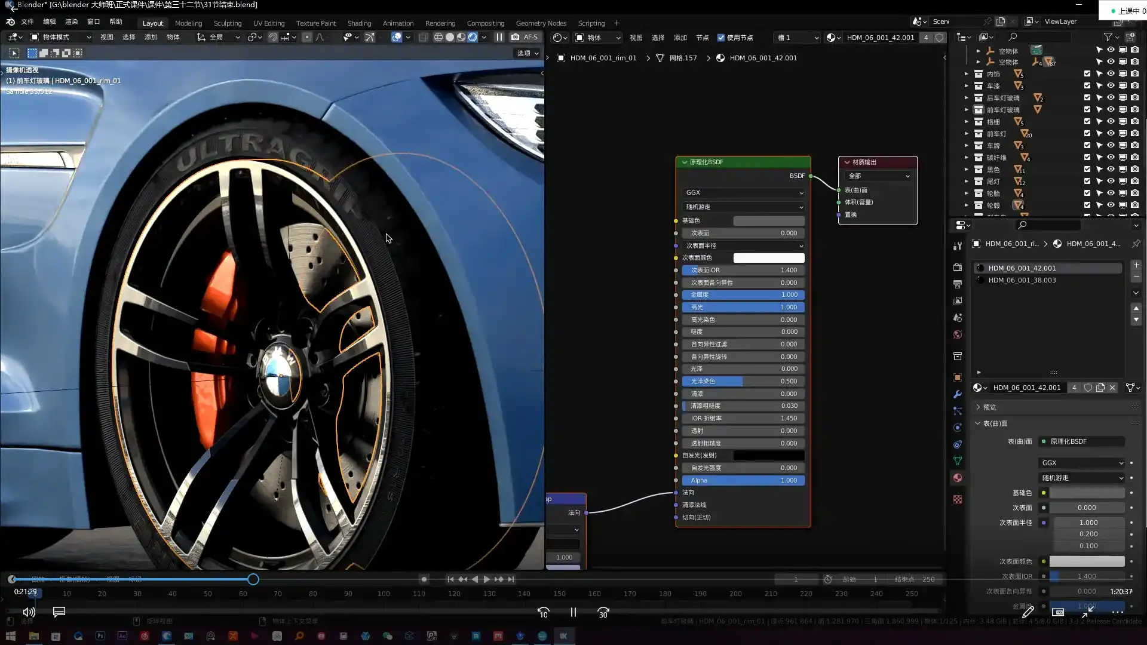Add a material slot with plus button
This screenshot has height=645, width=1147.
point(1136,265)
